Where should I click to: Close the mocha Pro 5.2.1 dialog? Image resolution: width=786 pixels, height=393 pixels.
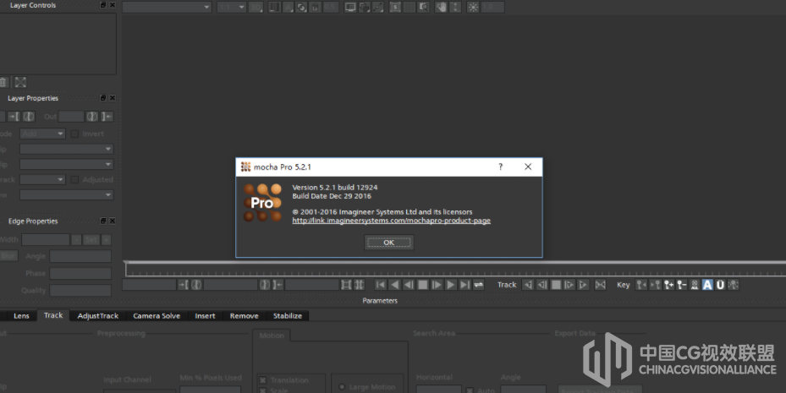(x=528, y=166)
